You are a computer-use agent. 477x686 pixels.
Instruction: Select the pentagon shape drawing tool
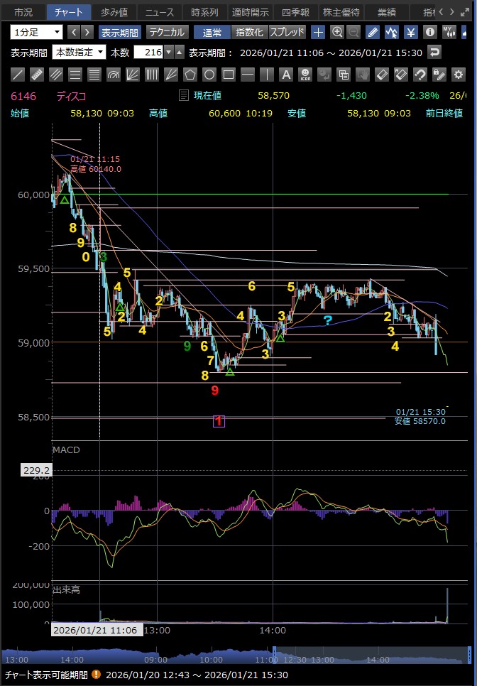click(x=190, y=75)
